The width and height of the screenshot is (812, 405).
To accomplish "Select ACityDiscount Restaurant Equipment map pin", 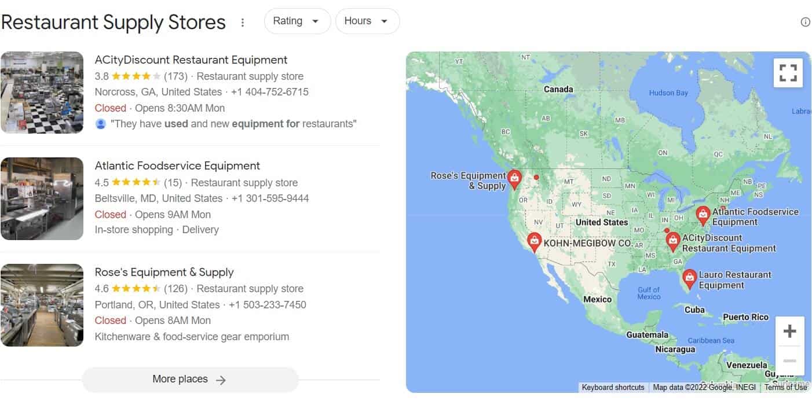I will [672, 241].
